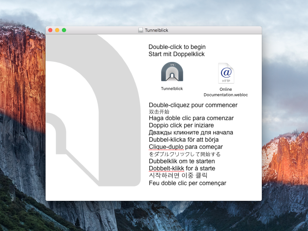Click the "Double-cliquez pour commencer" line
Viewport: 308px width, 231px height.
pos(193,105)
